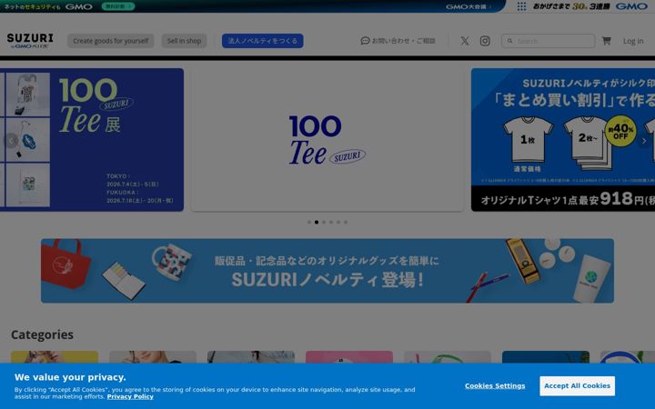Screen dimensions: 655x409
Task: Select second carousel pagination dot
Action: (x=317, y=222)
